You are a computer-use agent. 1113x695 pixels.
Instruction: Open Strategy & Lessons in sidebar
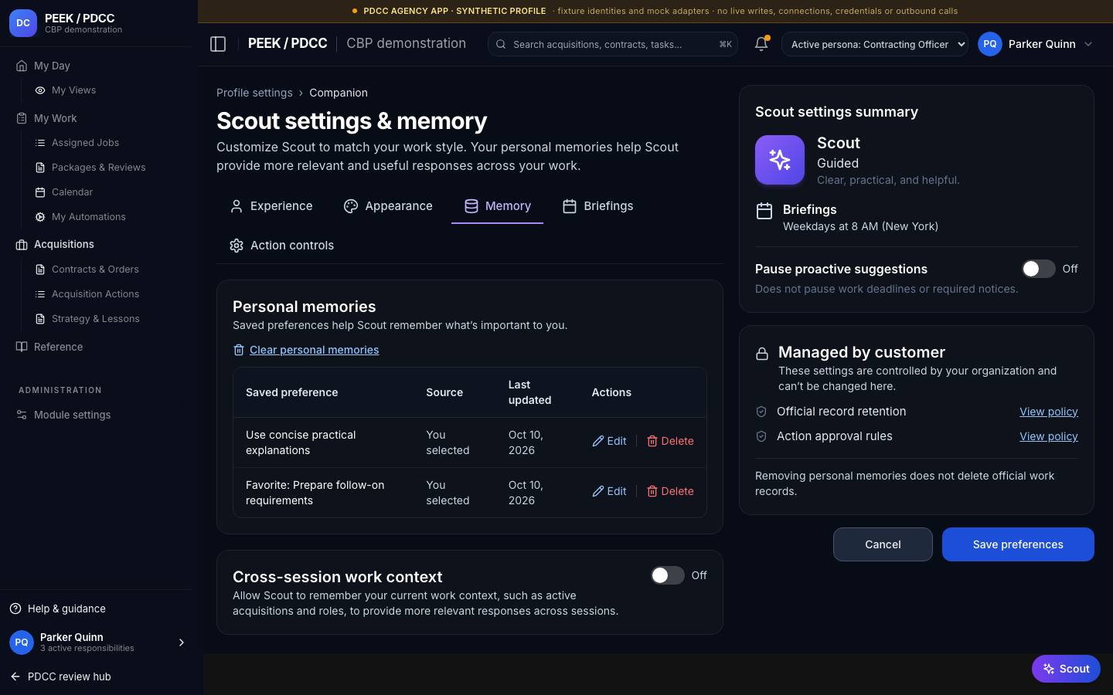click(95, 319)
